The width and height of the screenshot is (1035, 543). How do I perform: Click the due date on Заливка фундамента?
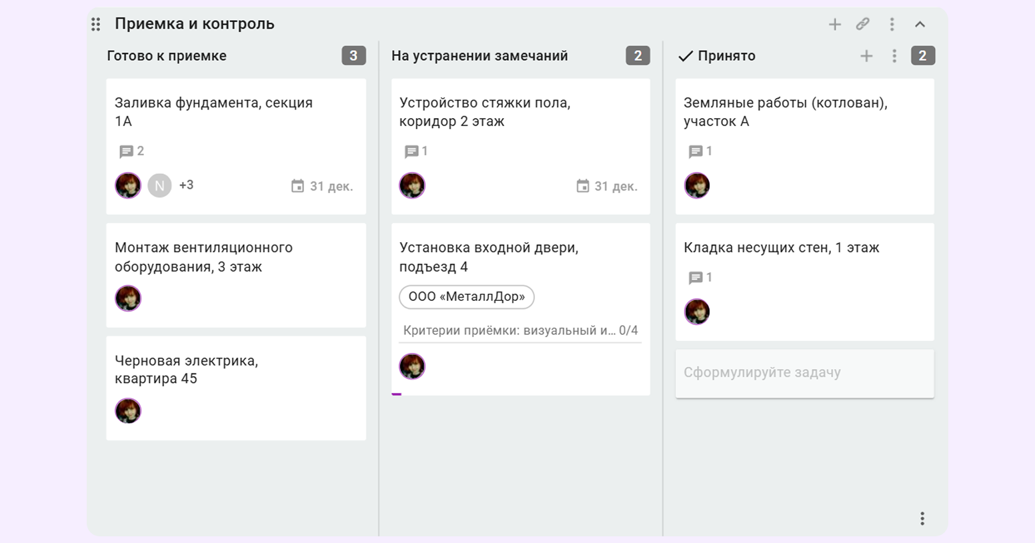point(322,186)
